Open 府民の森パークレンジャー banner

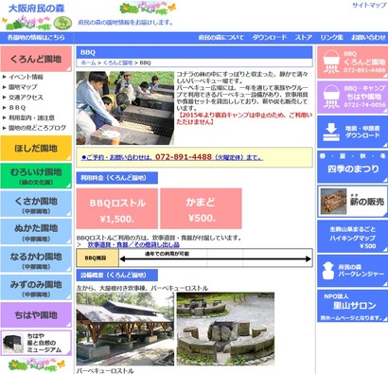tap(352, 271)
